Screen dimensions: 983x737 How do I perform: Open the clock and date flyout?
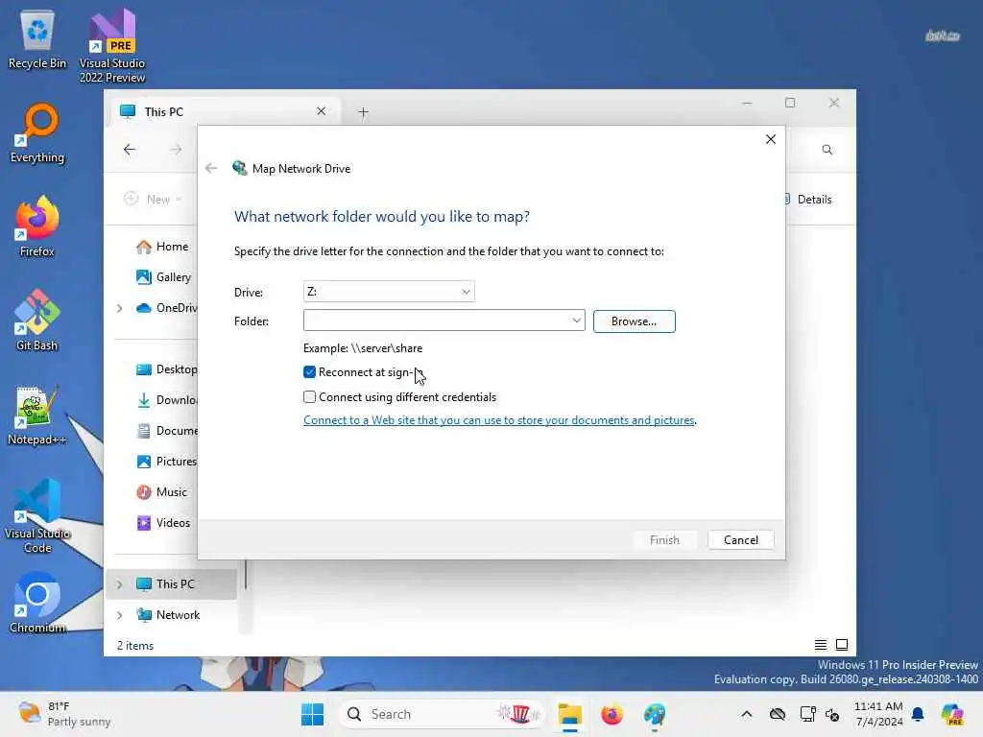click(x=878, y=714)
